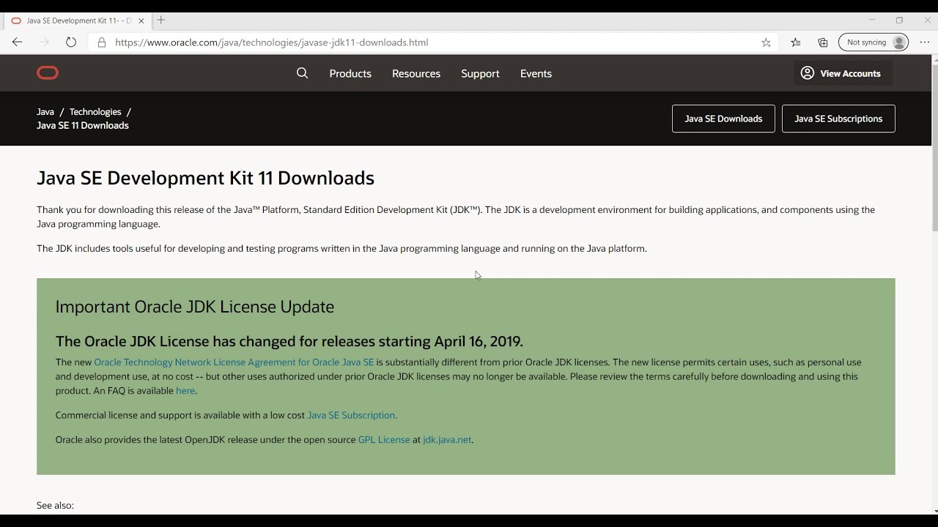This screenshot has height=527, width=938.
Task: Open the site search magnifier icon
Action: [x=302, y=73]
